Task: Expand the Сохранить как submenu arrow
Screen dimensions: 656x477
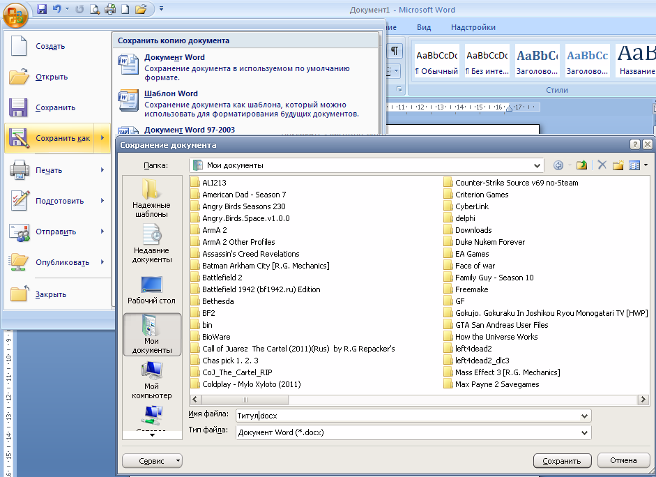Action: coord(102,137)
